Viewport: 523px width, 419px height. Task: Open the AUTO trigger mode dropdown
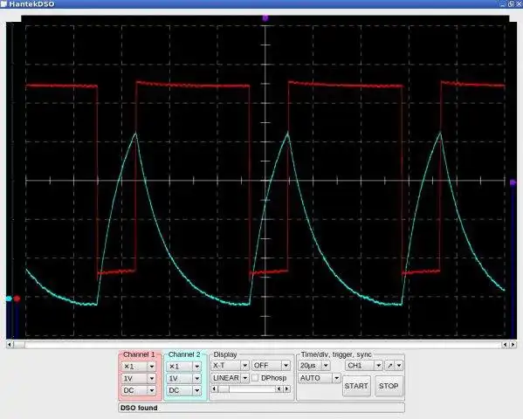(320, 378)
